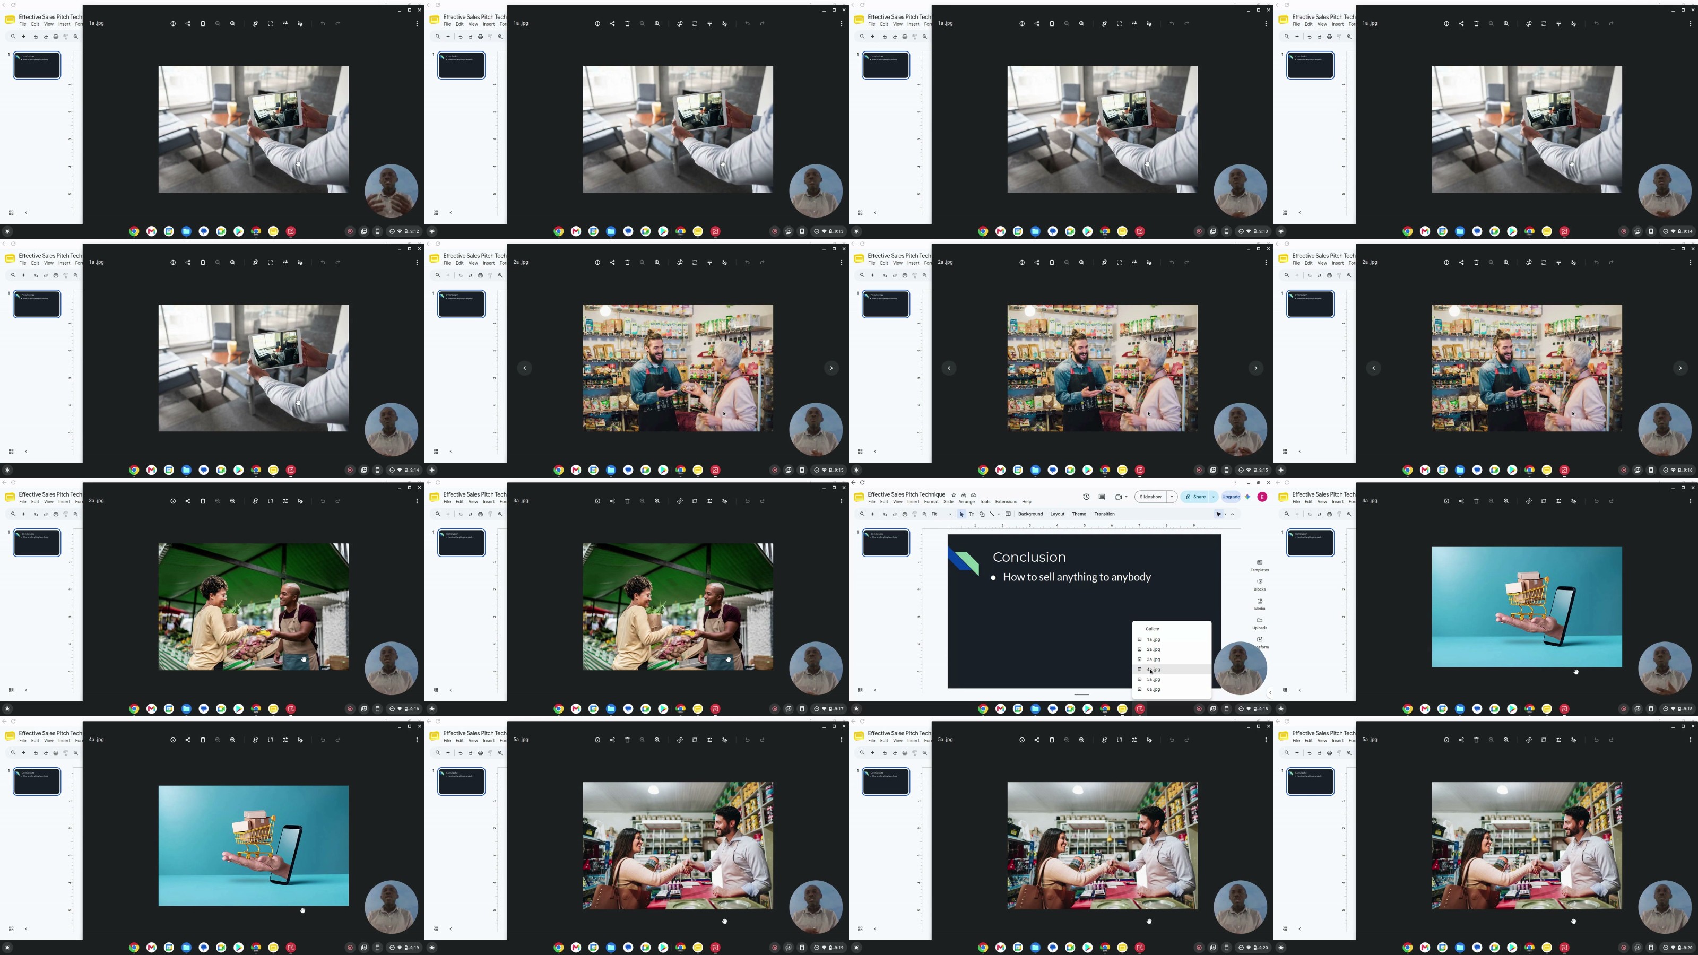Open the Extensions menu
The width and height of the screenshot is (1698, 955).
click(1006, 502)
